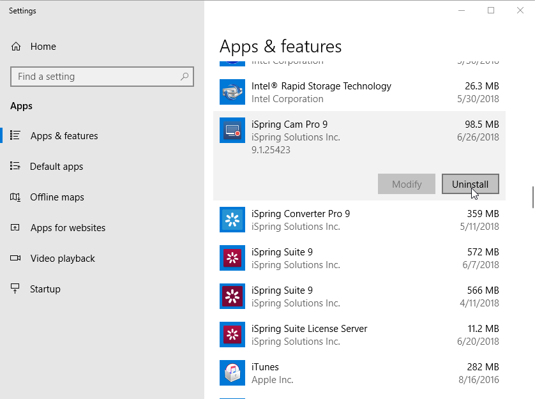Click the iTunes app icon
Screen dimensions: 535x399
pyautogui.click(x=232, y=373)
